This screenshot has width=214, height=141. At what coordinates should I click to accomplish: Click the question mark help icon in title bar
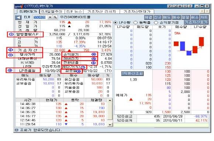tap(190, 6)
